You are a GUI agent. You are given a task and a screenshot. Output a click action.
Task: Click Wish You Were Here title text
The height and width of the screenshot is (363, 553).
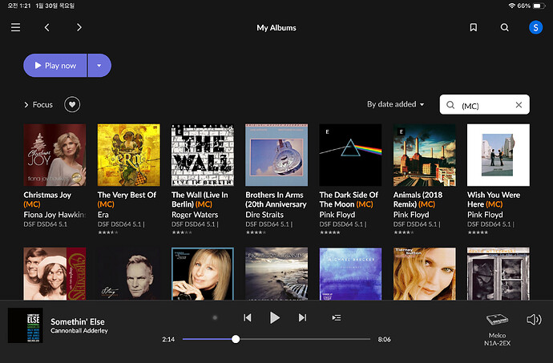[494, 200]
